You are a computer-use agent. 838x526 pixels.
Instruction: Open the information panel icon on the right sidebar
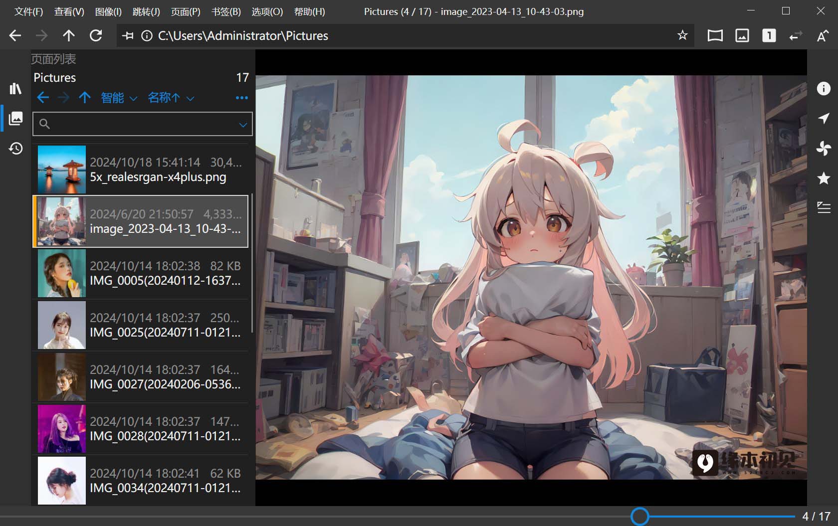[824, 88]
